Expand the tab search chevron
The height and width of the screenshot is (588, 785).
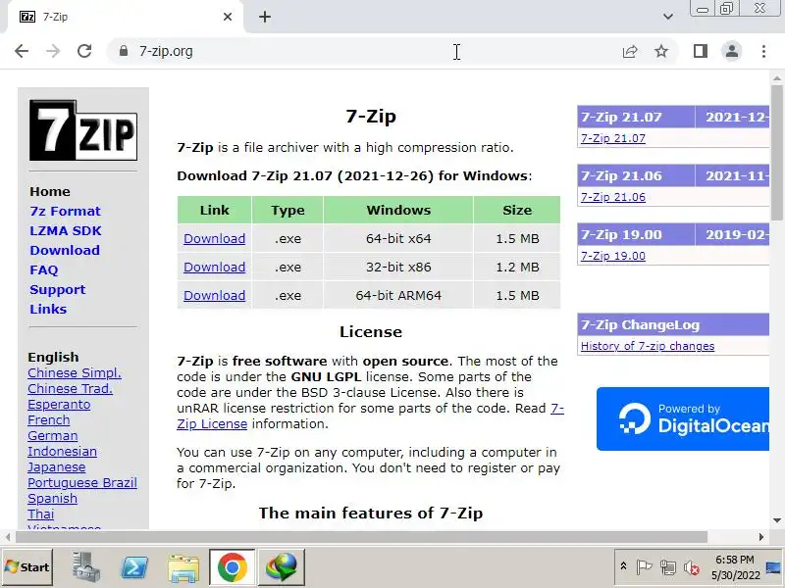(668, 17)
